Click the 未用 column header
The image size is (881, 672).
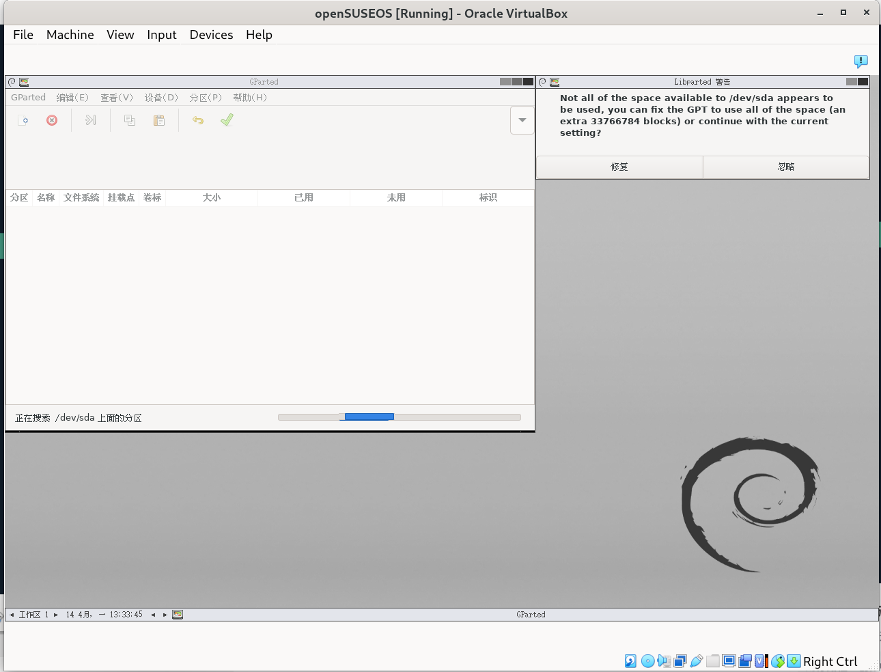[396, 197]
